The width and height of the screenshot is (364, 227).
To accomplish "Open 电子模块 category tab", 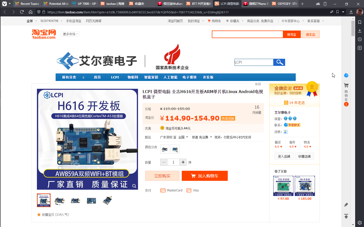I will pos(190,77).
